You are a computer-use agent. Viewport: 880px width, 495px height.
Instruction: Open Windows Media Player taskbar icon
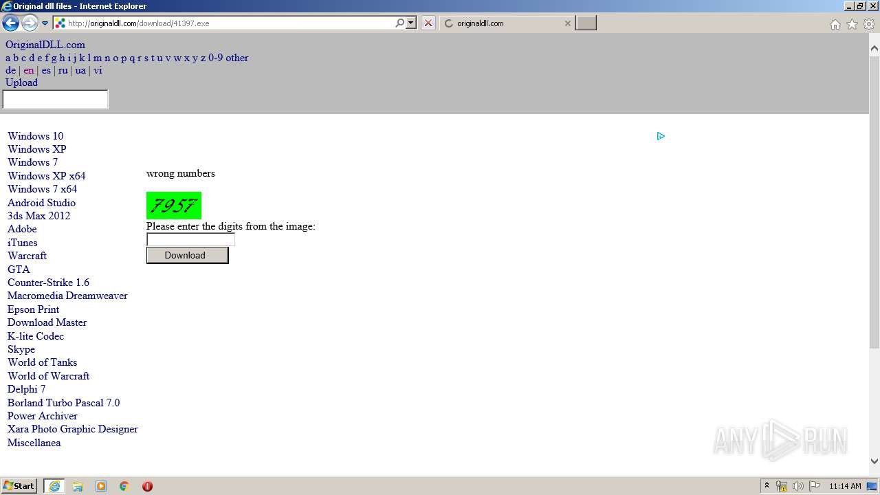(101, 486)
